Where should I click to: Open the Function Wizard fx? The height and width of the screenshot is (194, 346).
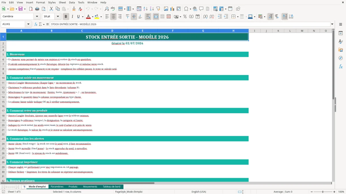point(36,24)
